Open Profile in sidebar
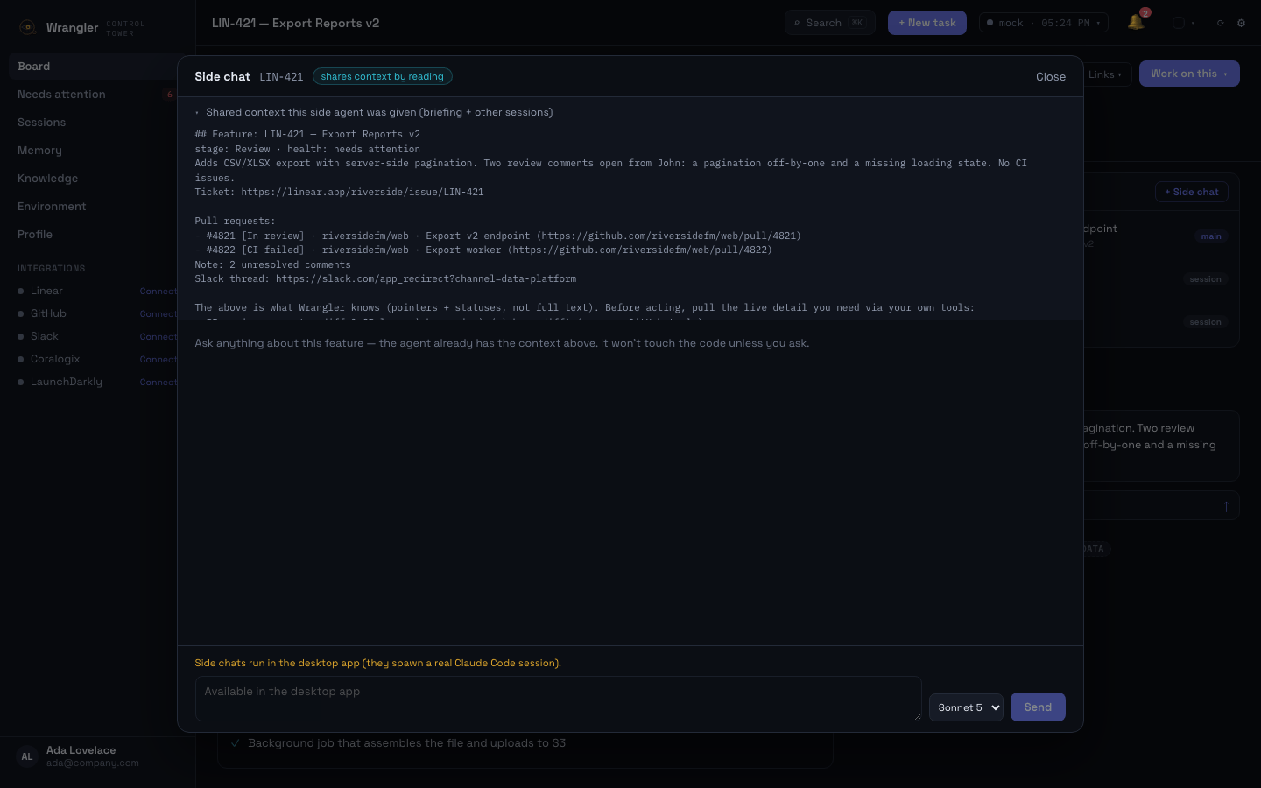The image size is (1261, 788). coord(93,235)
